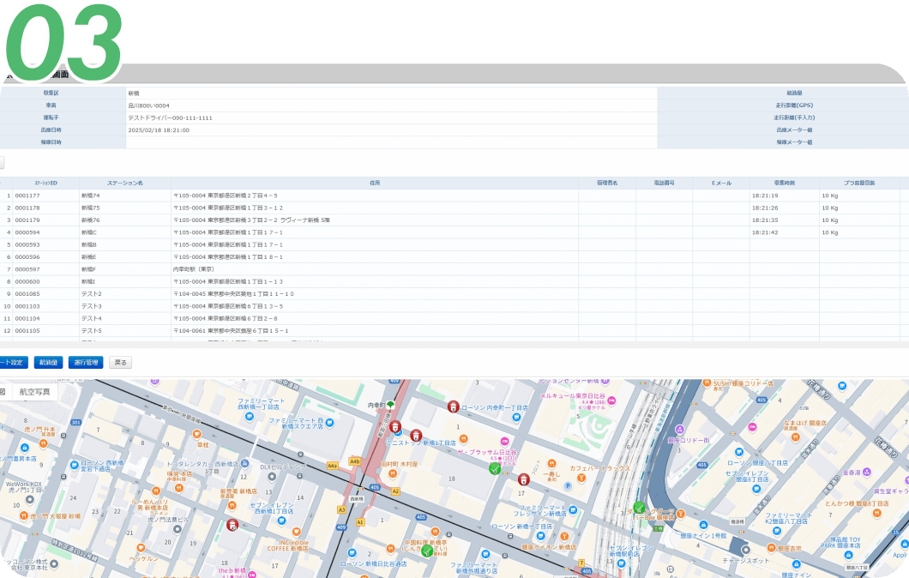Click the セブン-イレブン 西新橋1丁目店 shop pin
The height and width of the screenshot is (578, 909).
282,521
